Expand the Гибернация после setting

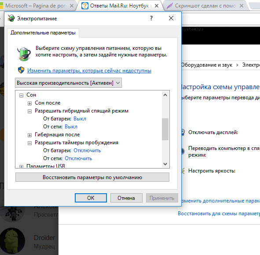pos(29,135)
